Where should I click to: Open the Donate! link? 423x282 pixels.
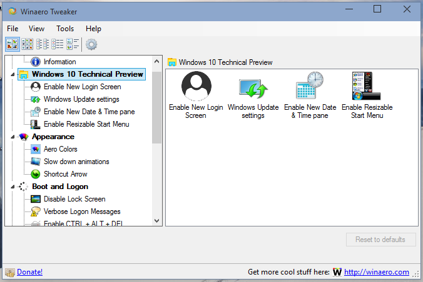tap(29, 272)
